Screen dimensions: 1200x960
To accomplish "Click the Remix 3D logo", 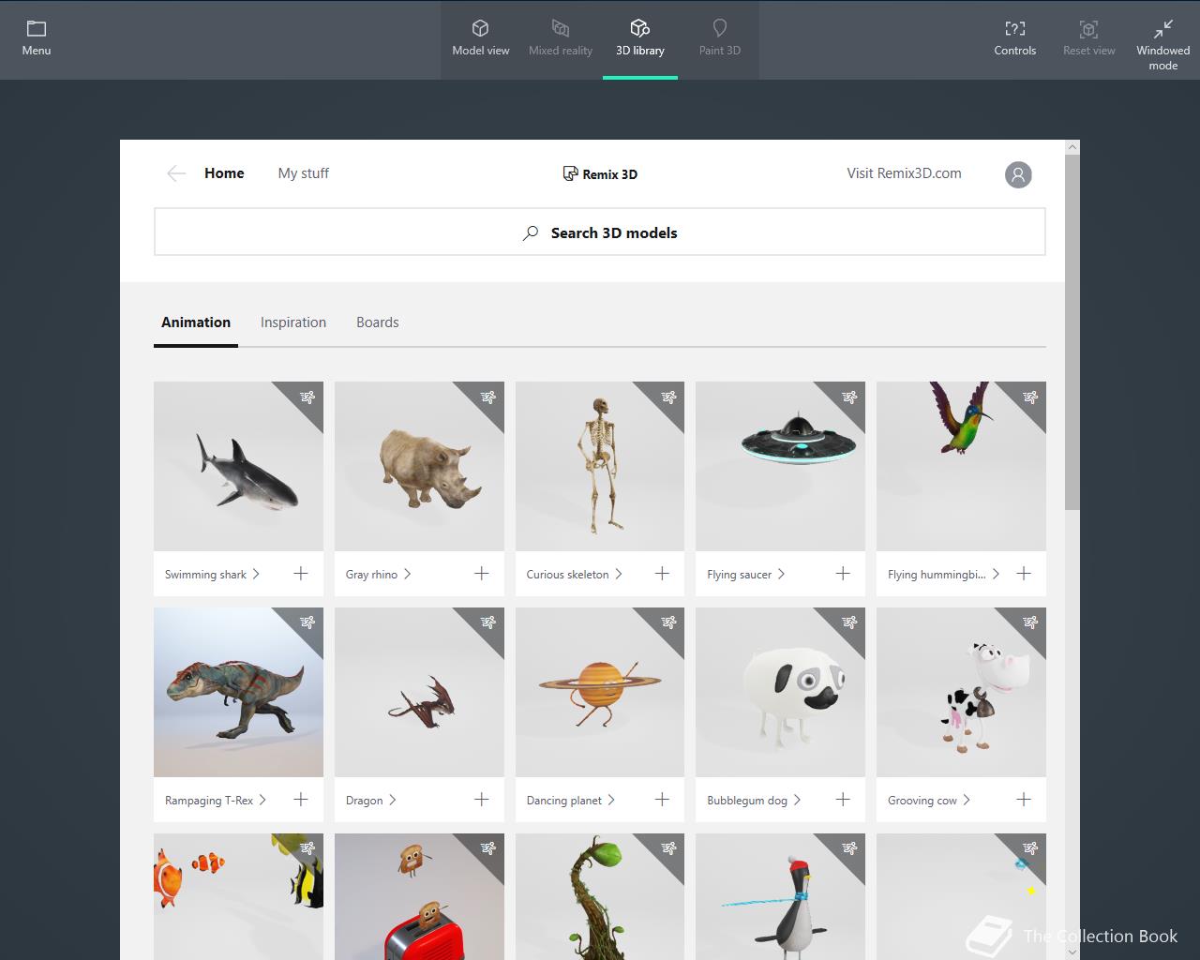I will (600, 173).
